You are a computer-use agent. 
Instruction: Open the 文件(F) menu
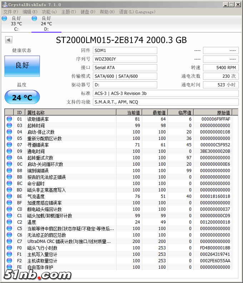(x=10, y=12)
